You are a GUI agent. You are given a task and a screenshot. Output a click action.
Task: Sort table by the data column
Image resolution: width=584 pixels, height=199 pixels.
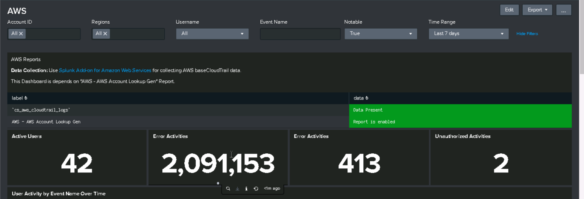[x=361, y=98]
